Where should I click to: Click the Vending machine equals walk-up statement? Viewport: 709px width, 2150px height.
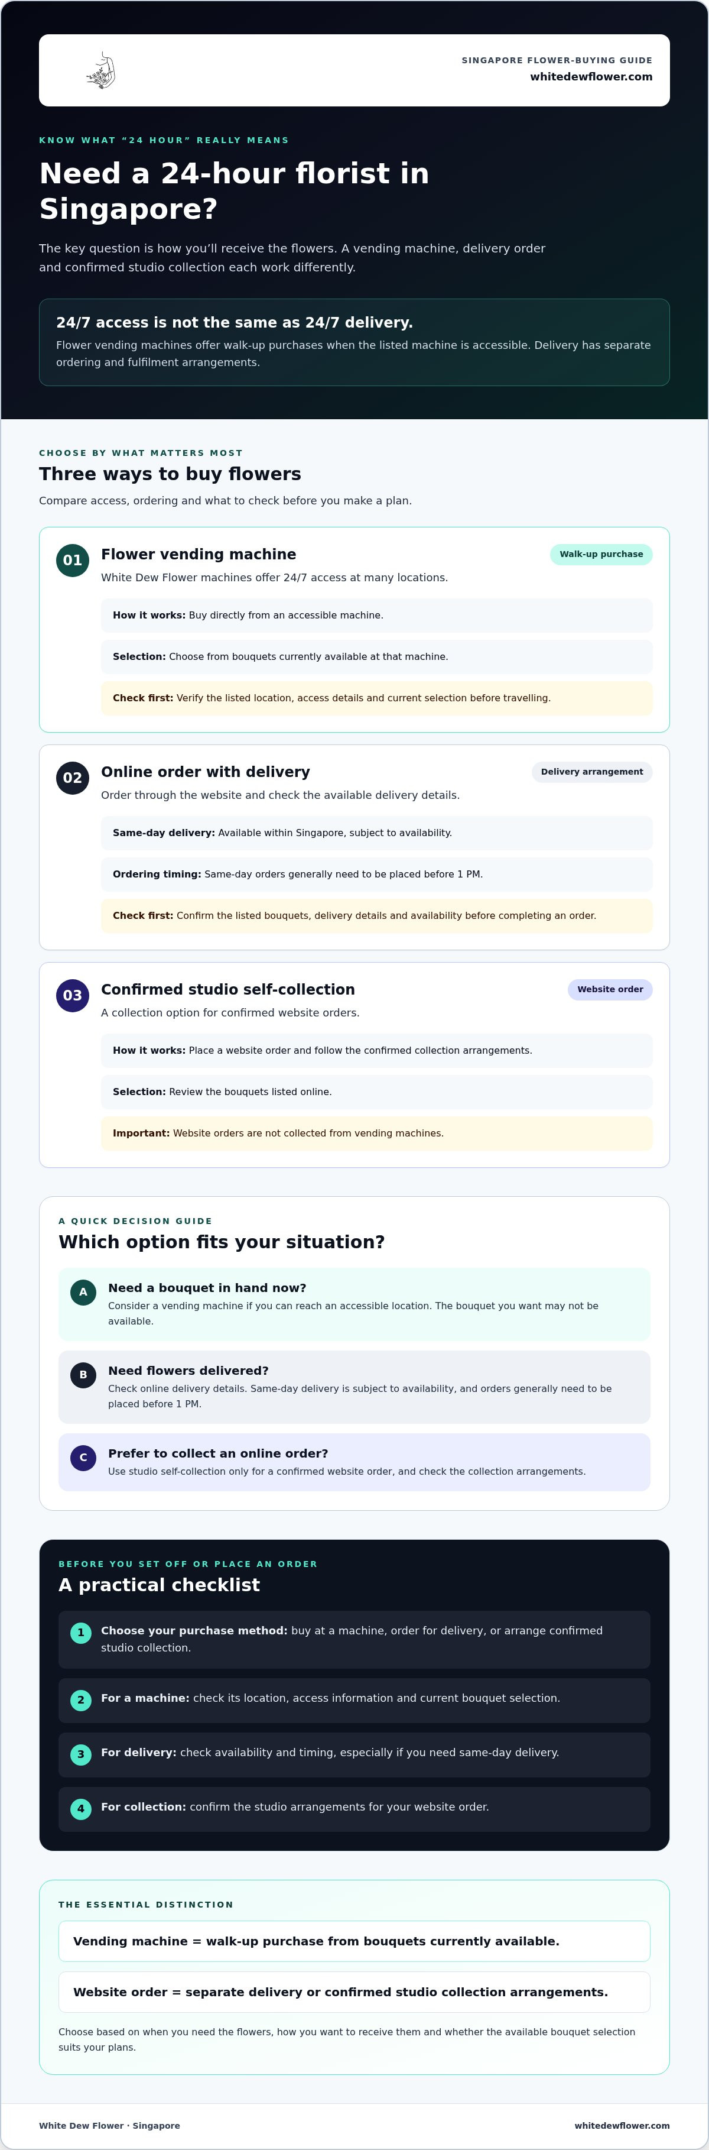point(354,1941)
